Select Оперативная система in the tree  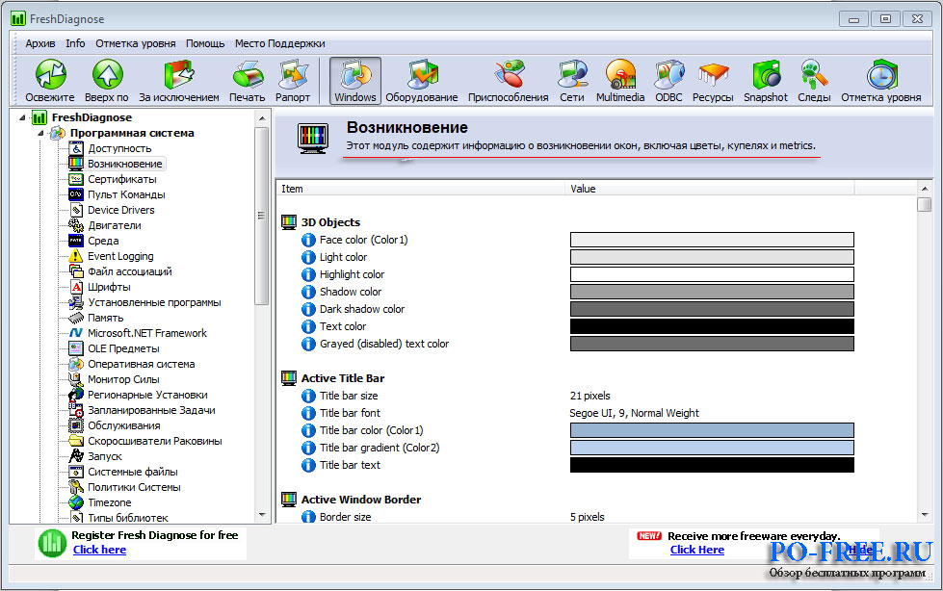coord(142,365)
